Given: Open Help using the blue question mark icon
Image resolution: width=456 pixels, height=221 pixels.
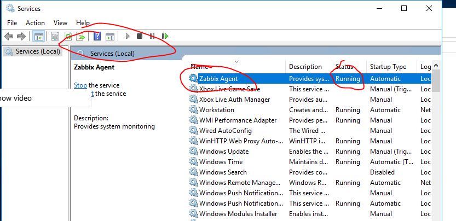Looking at the screenshot, I should click(x=97, y=37).
